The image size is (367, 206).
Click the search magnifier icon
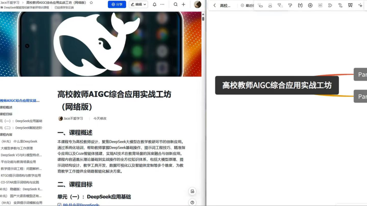pyautogui.click(x=175, y=4)
